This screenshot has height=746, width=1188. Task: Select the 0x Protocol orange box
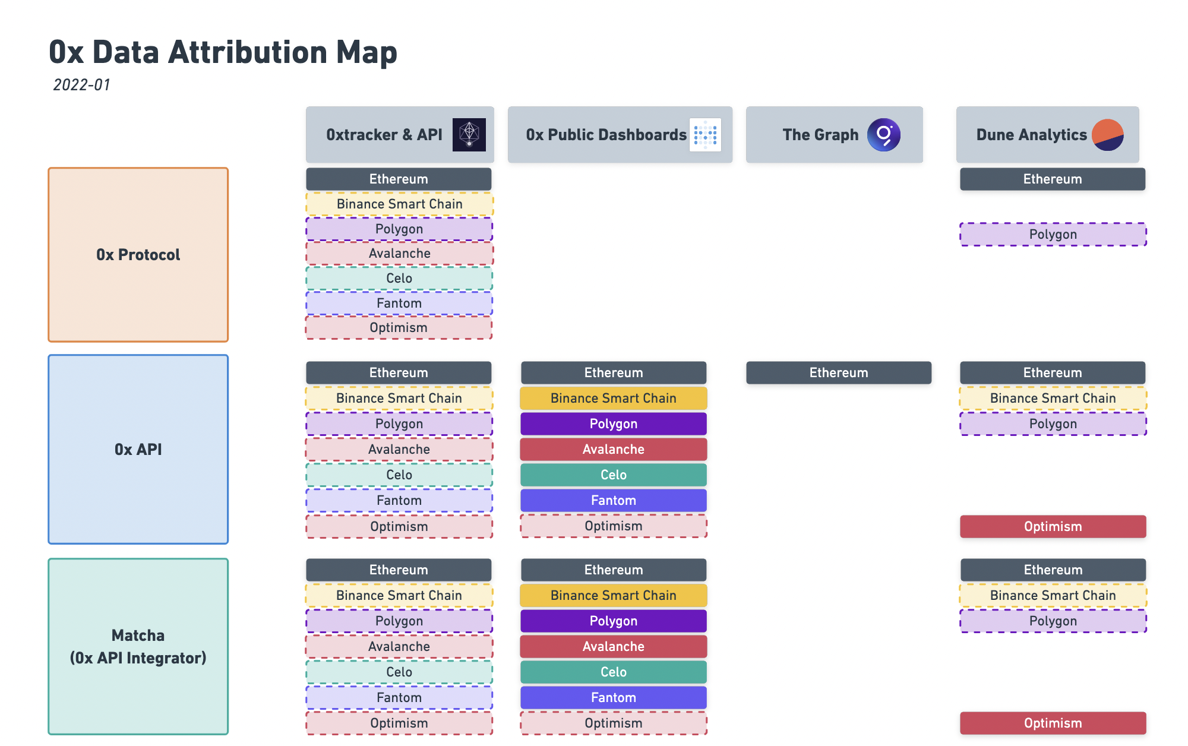138,255
